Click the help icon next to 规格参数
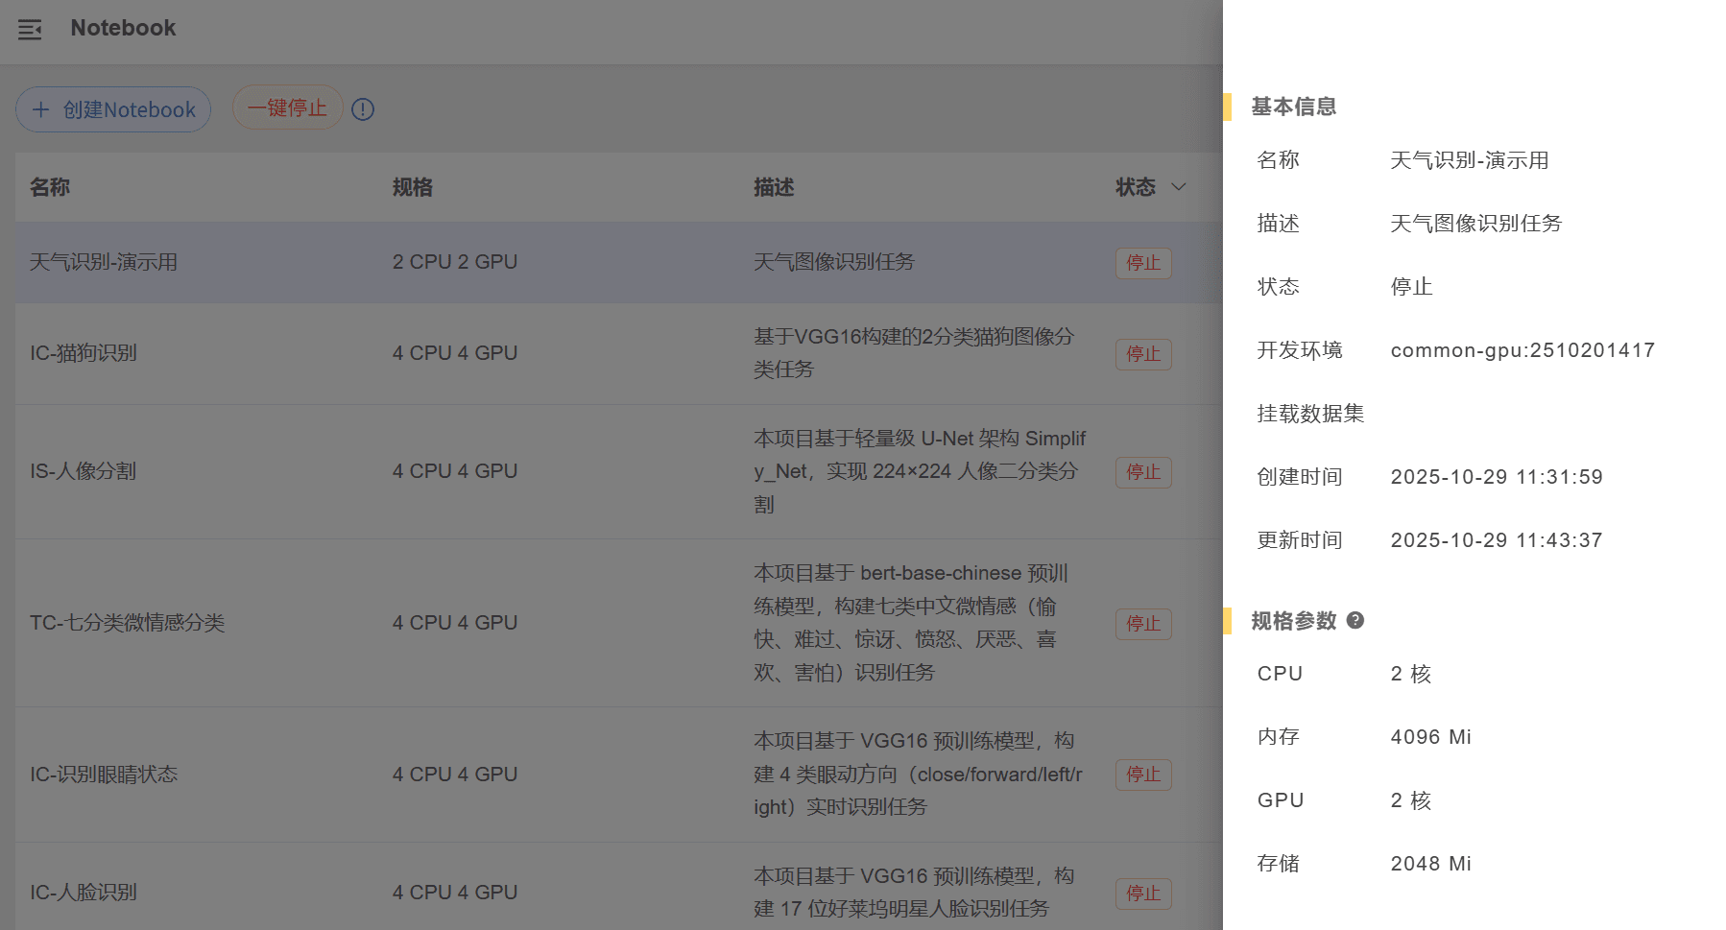 pyautogui.click(x=1355, y=620)
